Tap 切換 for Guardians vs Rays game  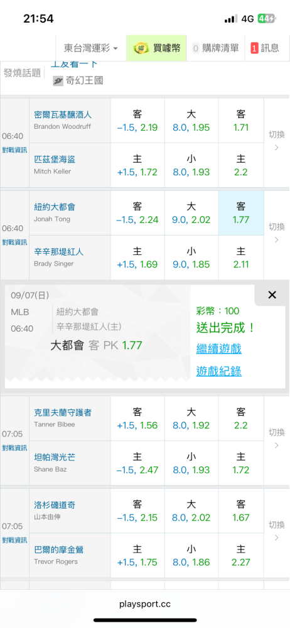tap(276, 438)
